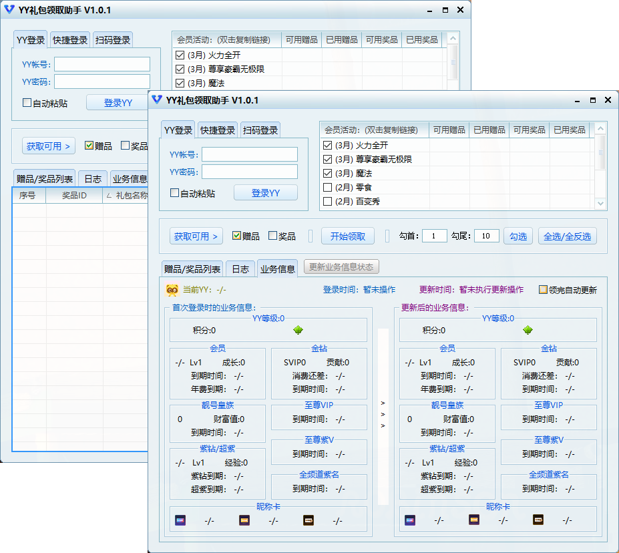
Task: Uncheck (3月) 魔法 in front window
Action: (x=327, y=173)
